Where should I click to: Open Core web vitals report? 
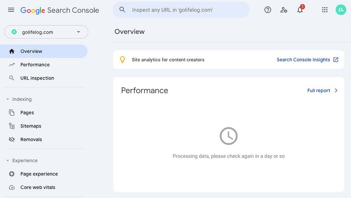[x=38, y=187]
